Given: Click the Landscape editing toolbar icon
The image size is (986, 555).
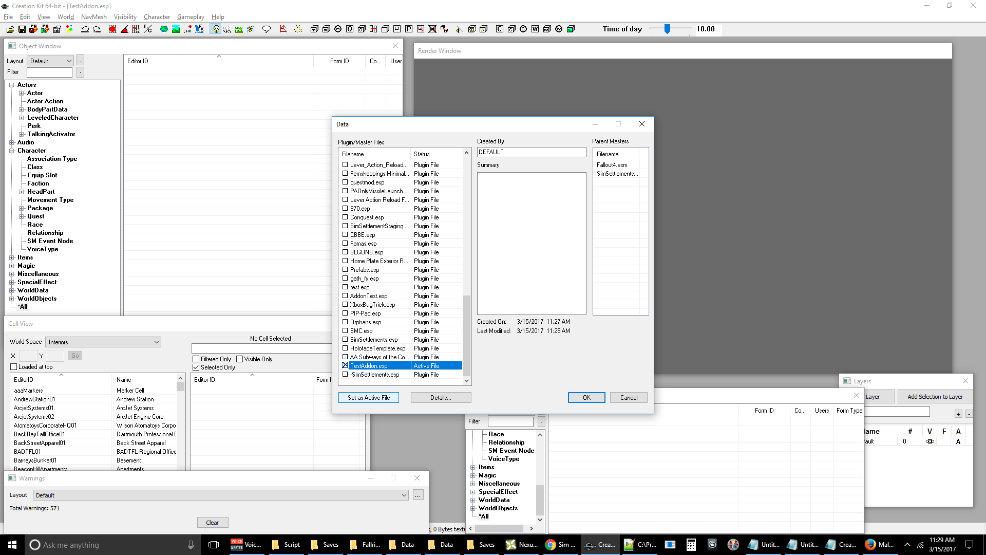Looking at the screenshot, I should 176,29.
